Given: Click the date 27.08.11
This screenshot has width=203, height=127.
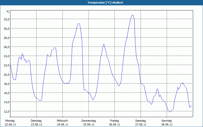Looking at the screenshot, I should (141, 124).
